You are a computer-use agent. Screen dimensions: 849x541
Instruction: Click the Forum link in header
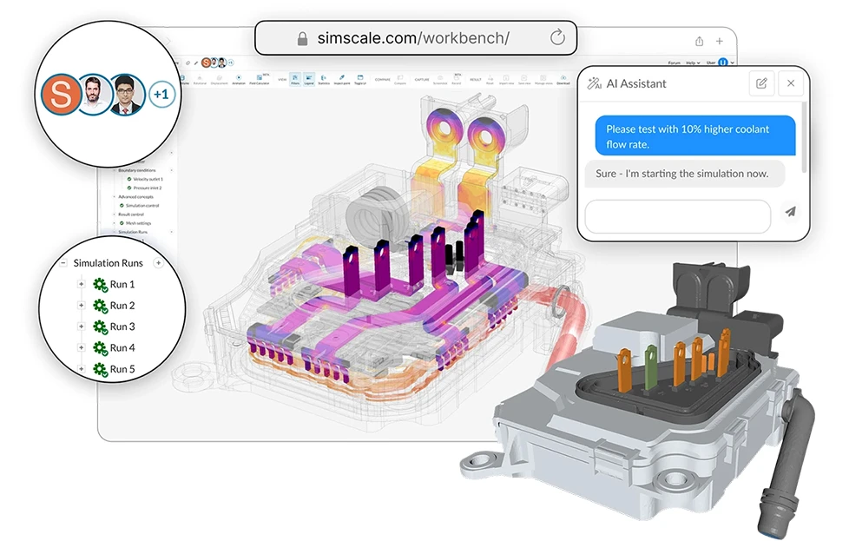(x=674, y=63)
